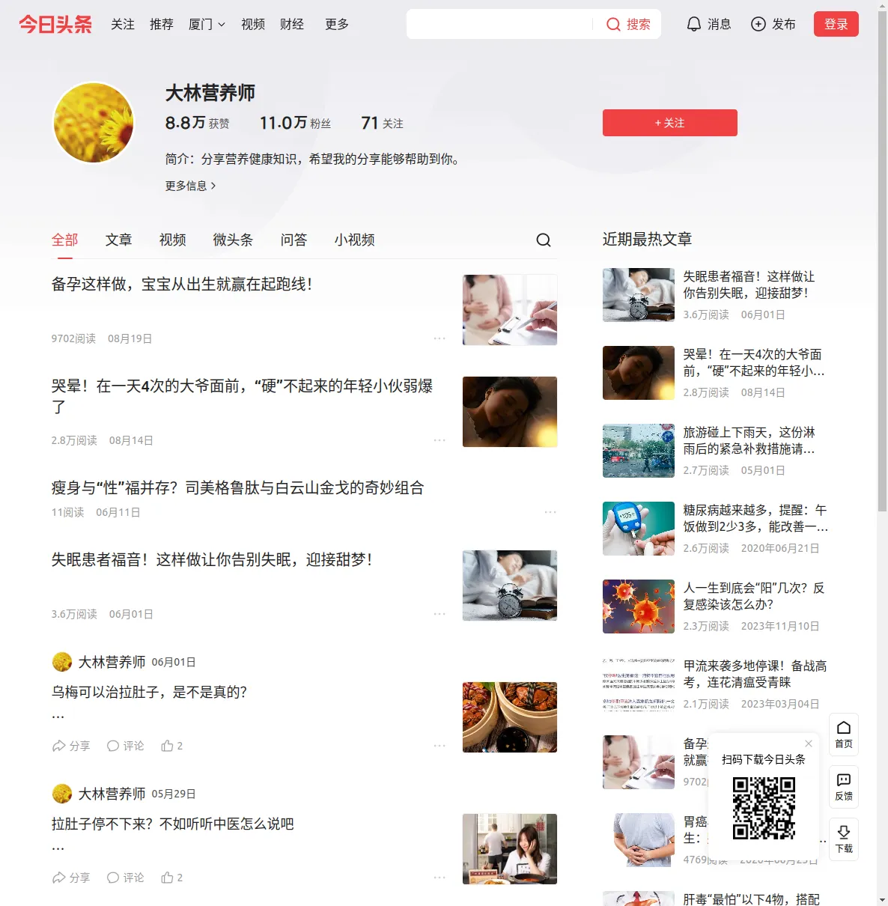Switch to the 微头条 tab
Viewport: 888px width, 906px height.
[233, 240]
